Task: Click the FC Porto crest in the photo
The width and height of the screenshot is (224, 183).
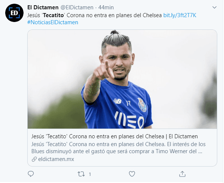Action: 142,105
